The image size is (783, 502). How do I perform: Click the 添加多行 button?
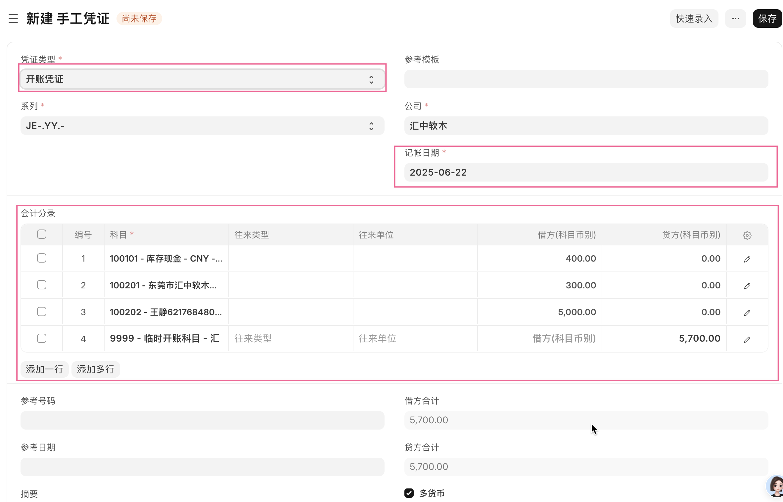pos(96,369)
